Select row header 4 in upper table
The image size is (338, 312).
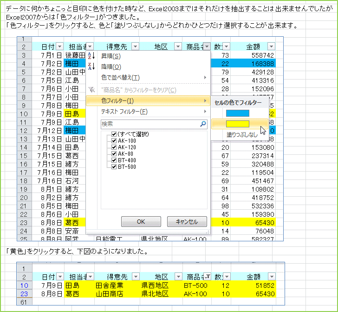(25, 64)
